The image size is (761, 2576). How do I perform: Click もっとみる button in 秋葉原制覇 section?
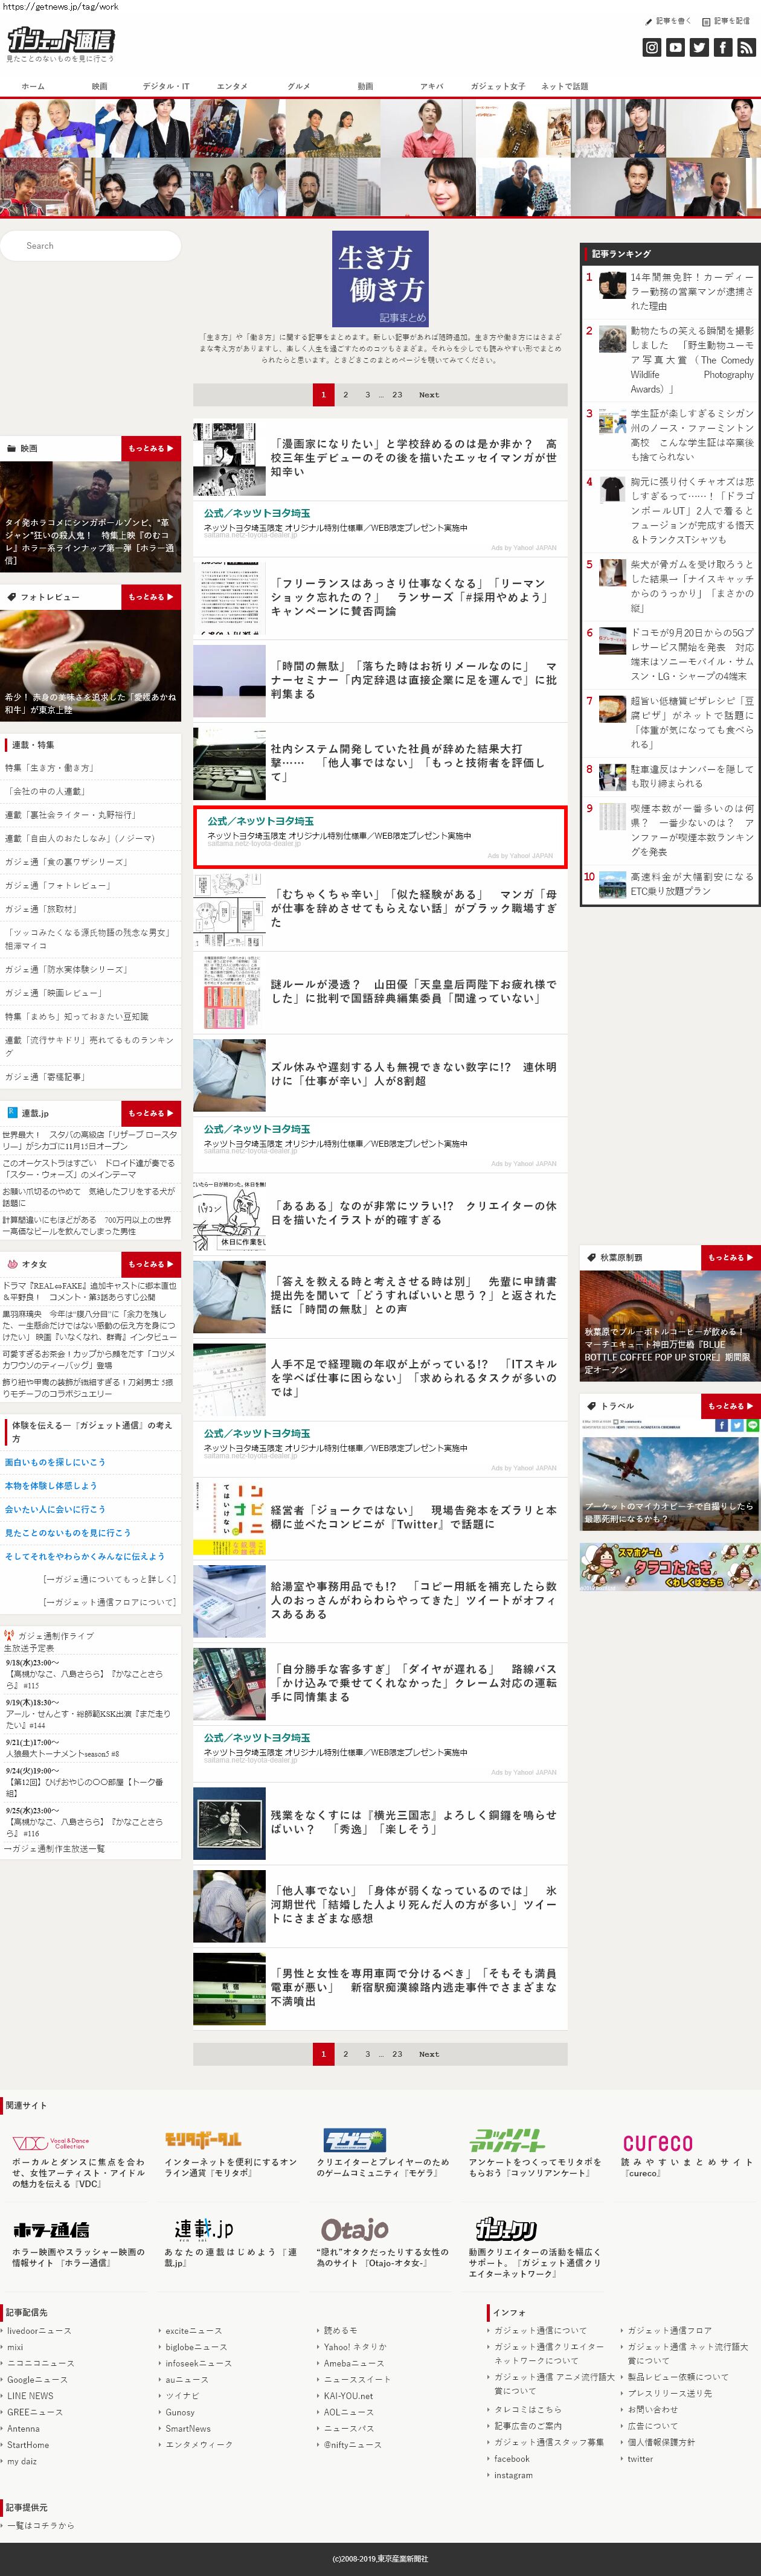click(730, 1257)
